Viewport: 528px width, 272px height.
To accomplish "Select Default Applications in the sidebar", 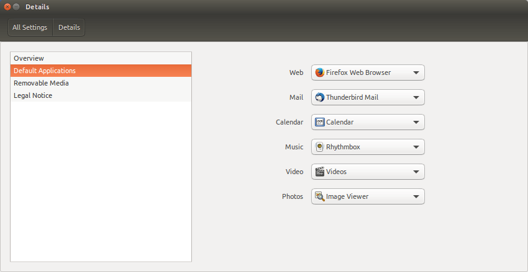I will coord(101,71).
